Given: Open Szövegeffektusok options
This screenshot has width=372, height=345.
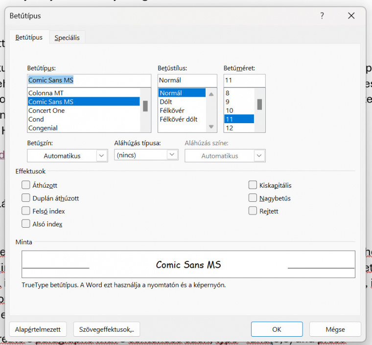Looking at the screenshot, I should pos(107,329).
